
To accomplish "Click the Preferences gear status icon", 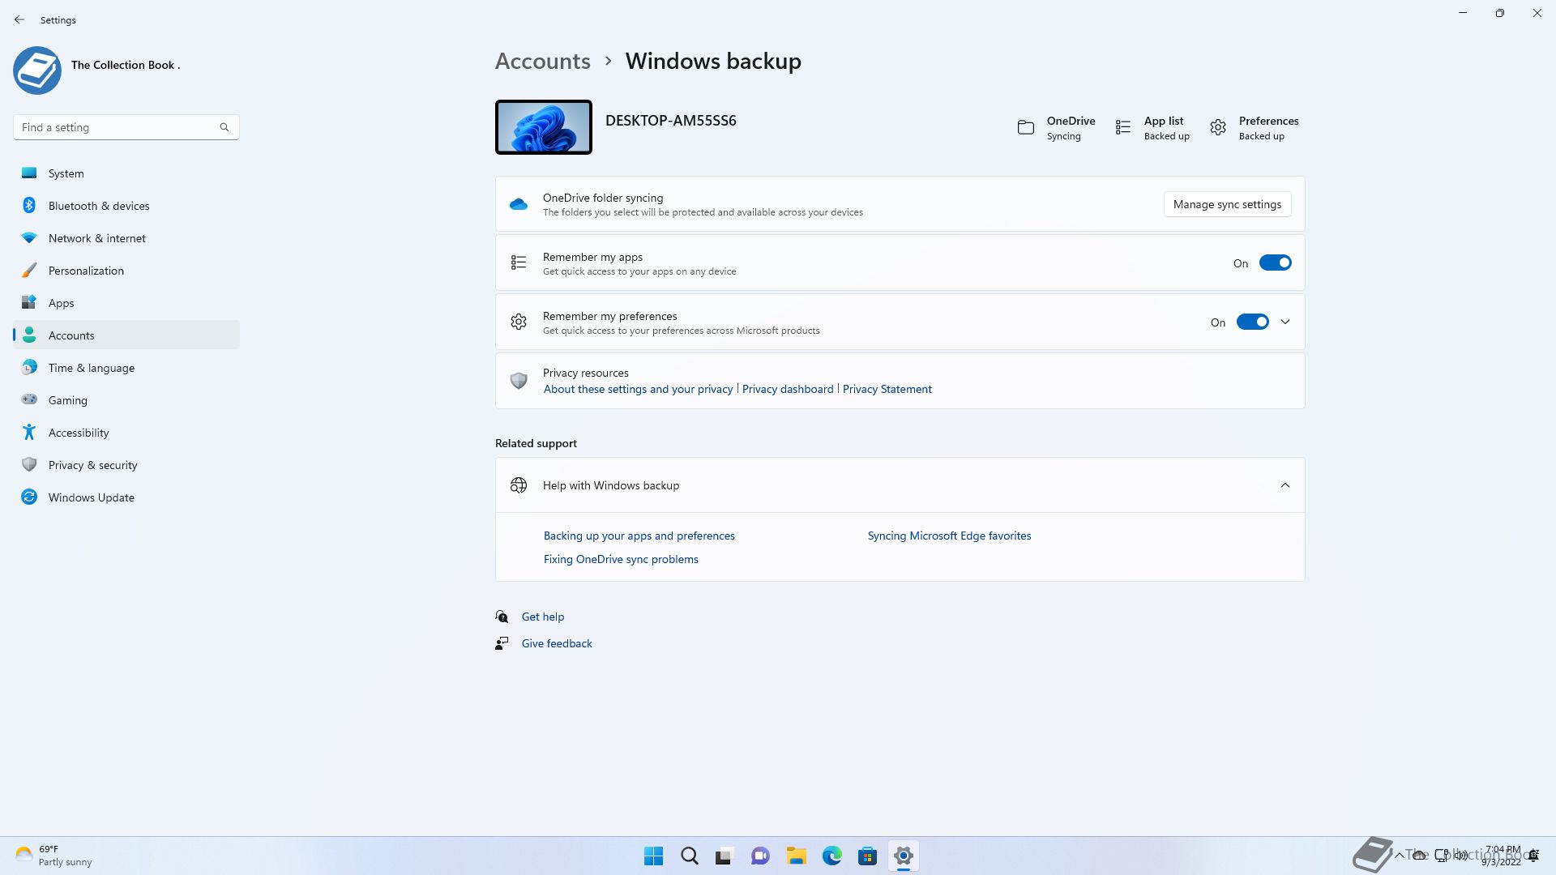I will (x=1218, y=128).
